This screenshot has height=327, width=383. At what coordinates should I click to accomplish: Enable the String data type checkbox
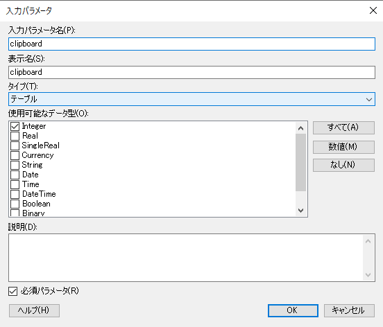coord(15,165)
